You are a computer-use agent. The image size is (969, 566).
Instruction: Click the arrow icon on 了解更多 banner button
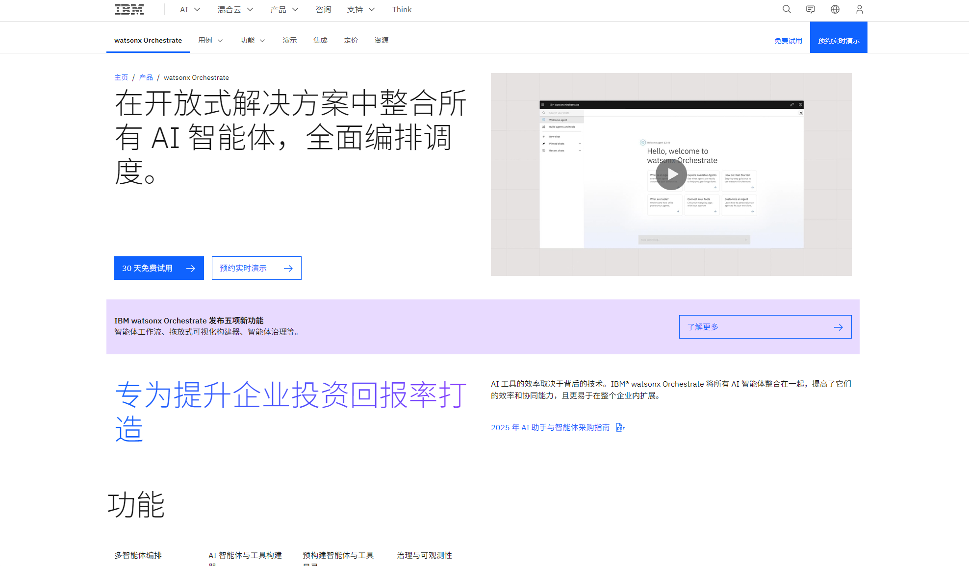click(x=838, y=327)
